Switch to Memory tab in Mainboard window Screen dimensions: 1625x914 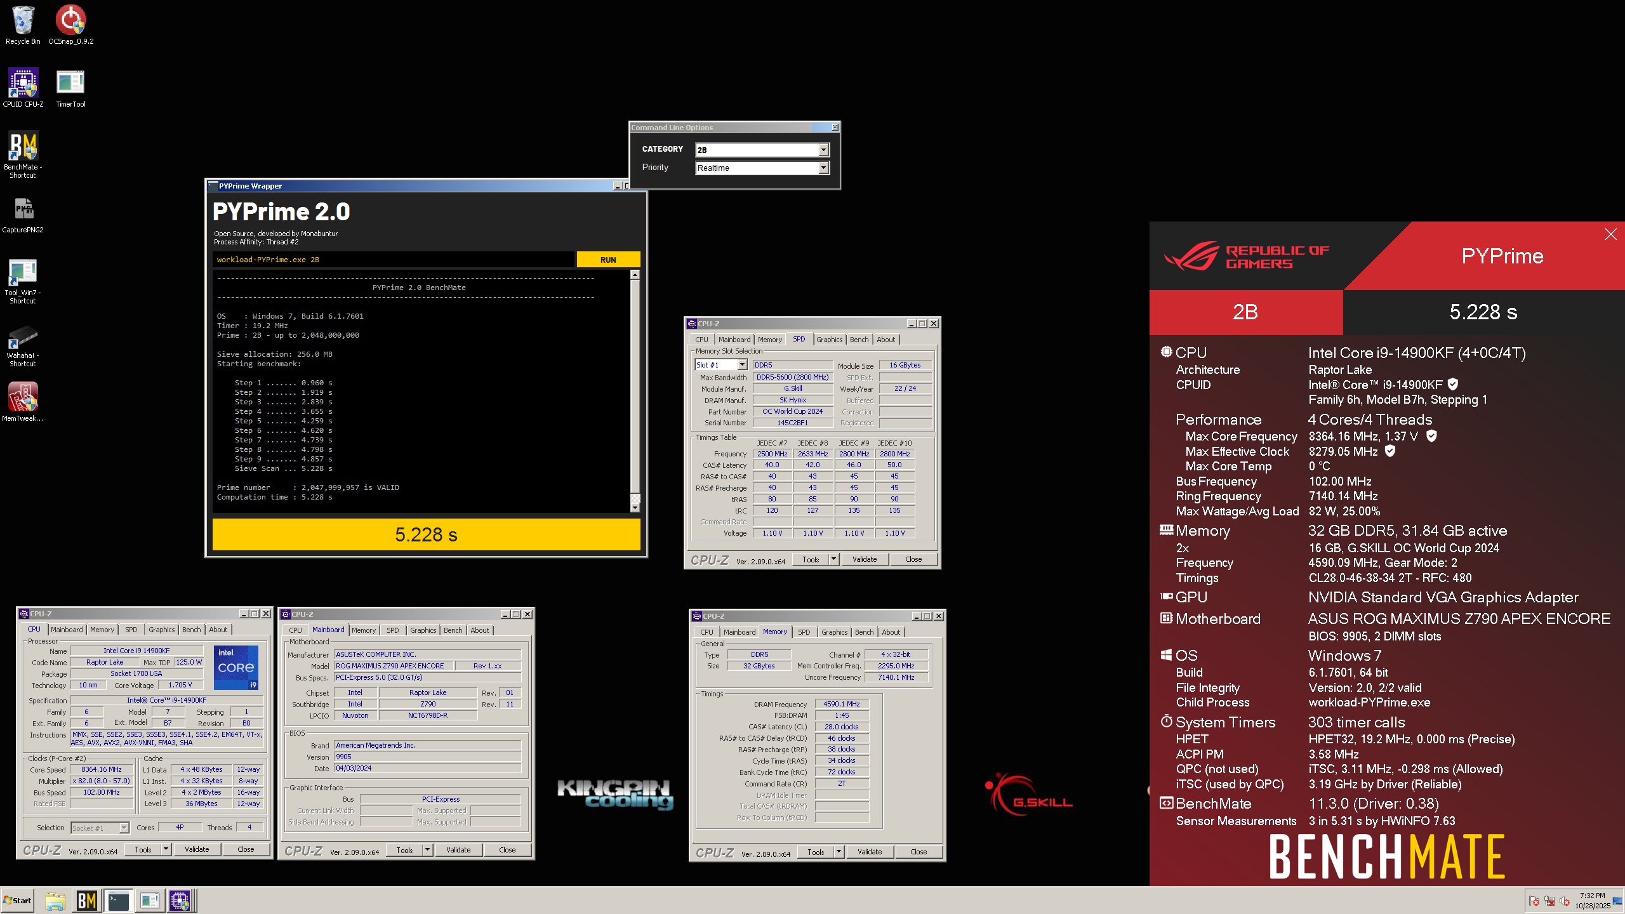click(x=364, y=630)
